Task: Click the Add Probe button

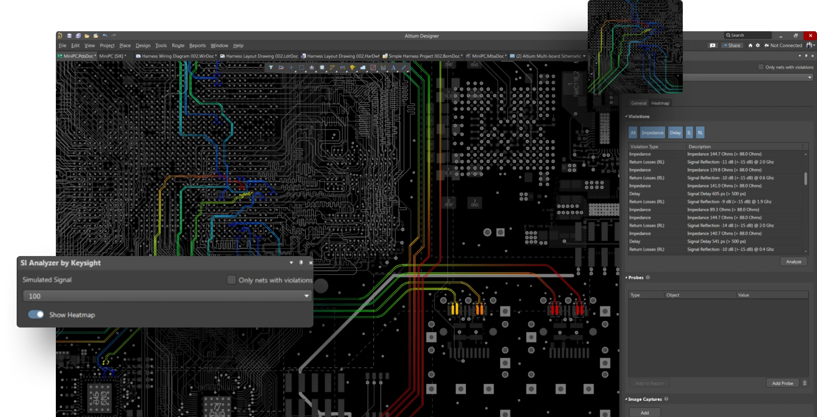Action: [782, 383]
